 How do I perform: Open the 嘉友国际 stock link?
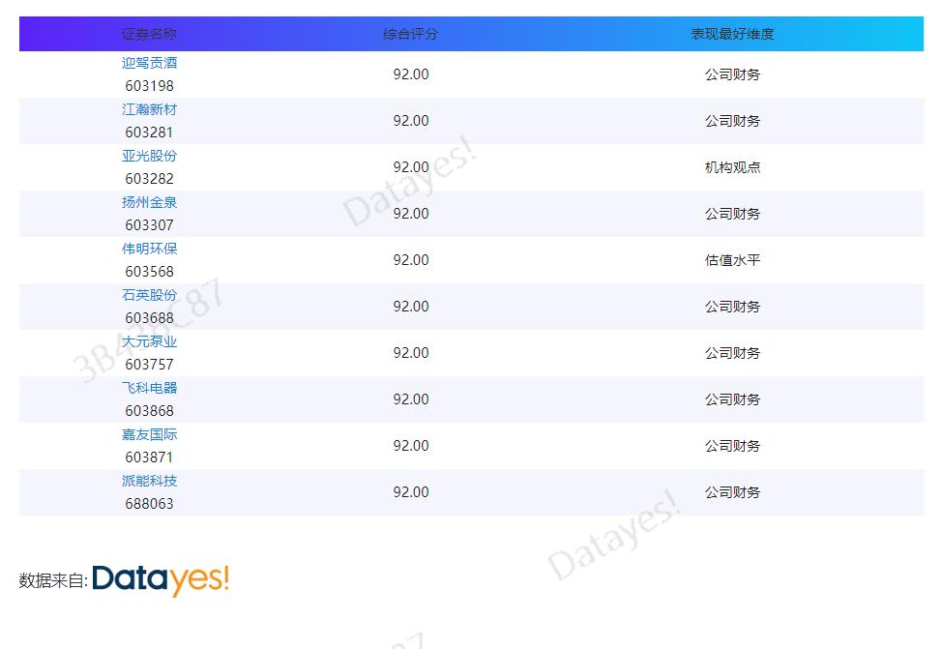point(149,433)
